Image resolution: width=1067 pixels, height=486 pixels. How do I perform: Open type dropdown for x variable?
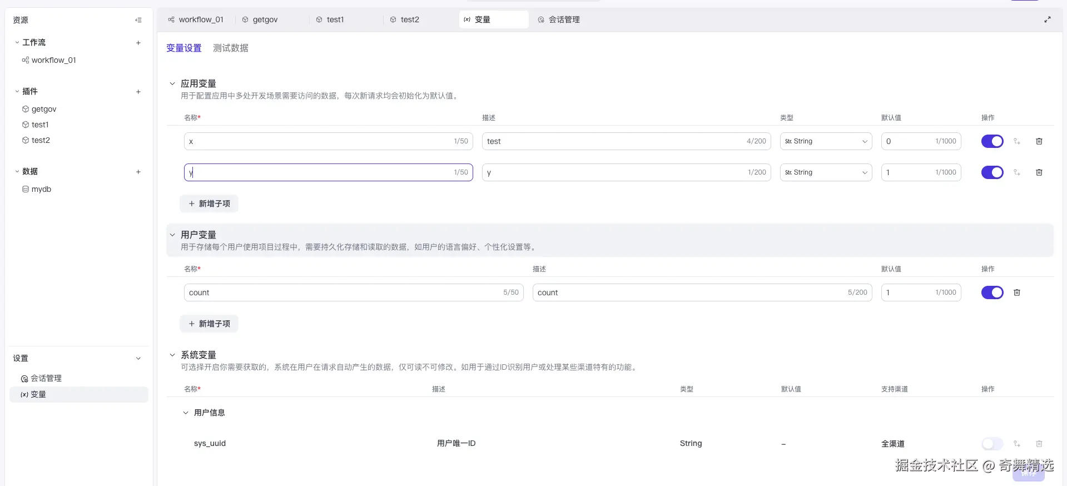(826, 141)
